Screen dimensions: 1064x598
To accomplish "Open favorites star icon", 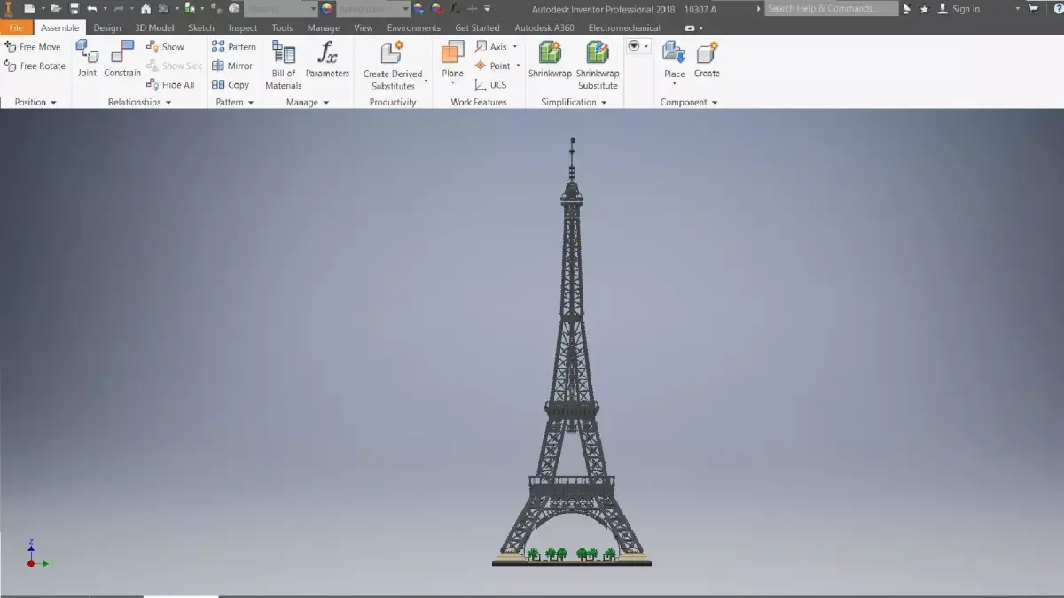I will pyautogui.click(x=925, y=9).
